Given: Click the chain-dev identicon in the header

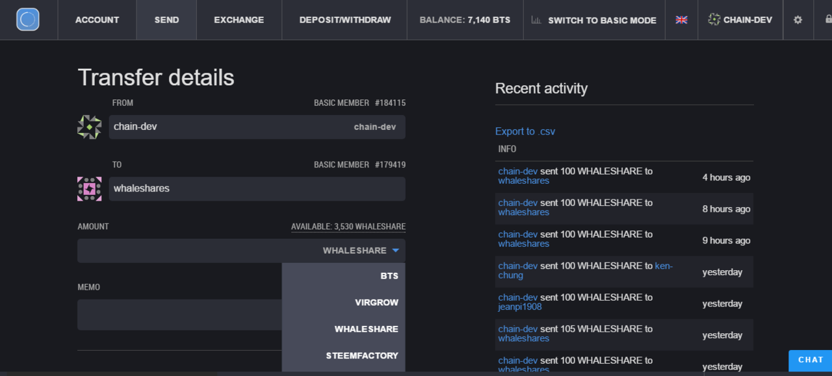Looking at the screenshot, I should tap(714, 19).
